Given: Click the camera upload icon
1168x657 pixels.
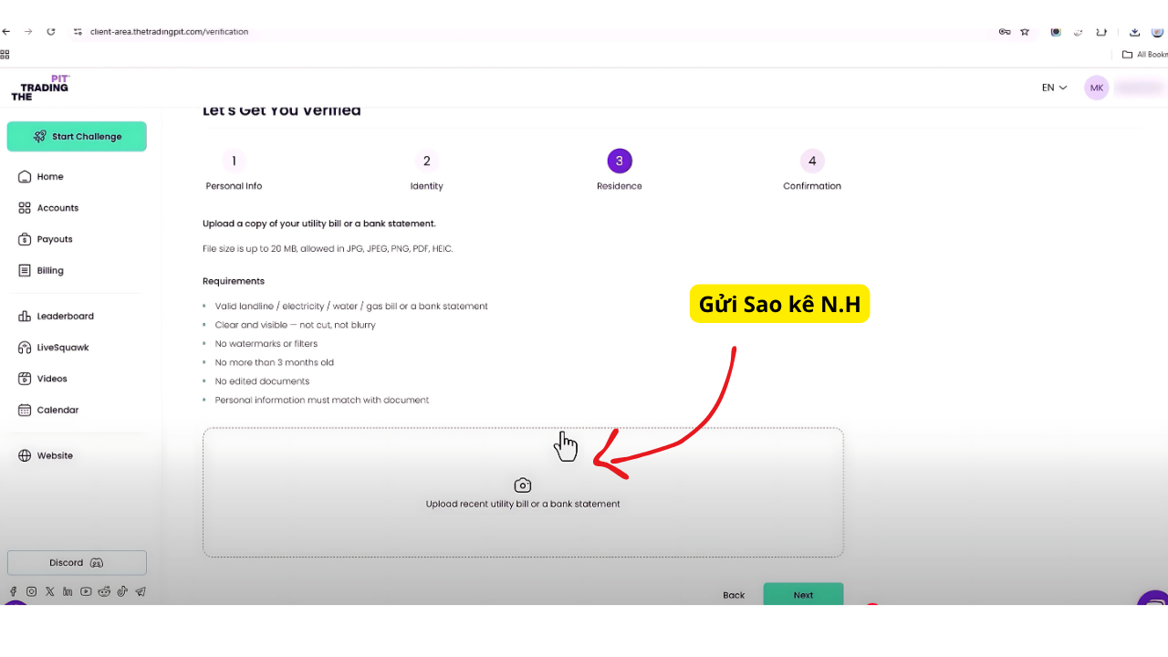Looking at the screenshot, I should (x=523, y=485).
